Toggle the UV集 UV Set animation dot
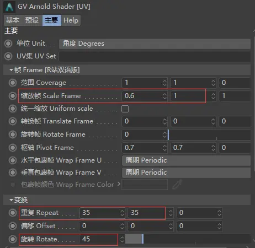This screenshot has height=248, width=255. (8, 56)
